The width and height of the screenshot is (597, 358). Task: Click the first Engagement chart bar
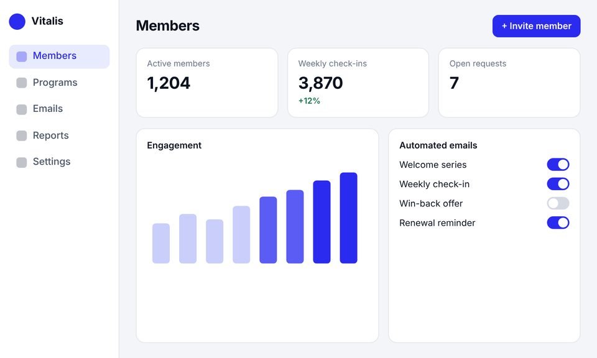coord(161,244)
